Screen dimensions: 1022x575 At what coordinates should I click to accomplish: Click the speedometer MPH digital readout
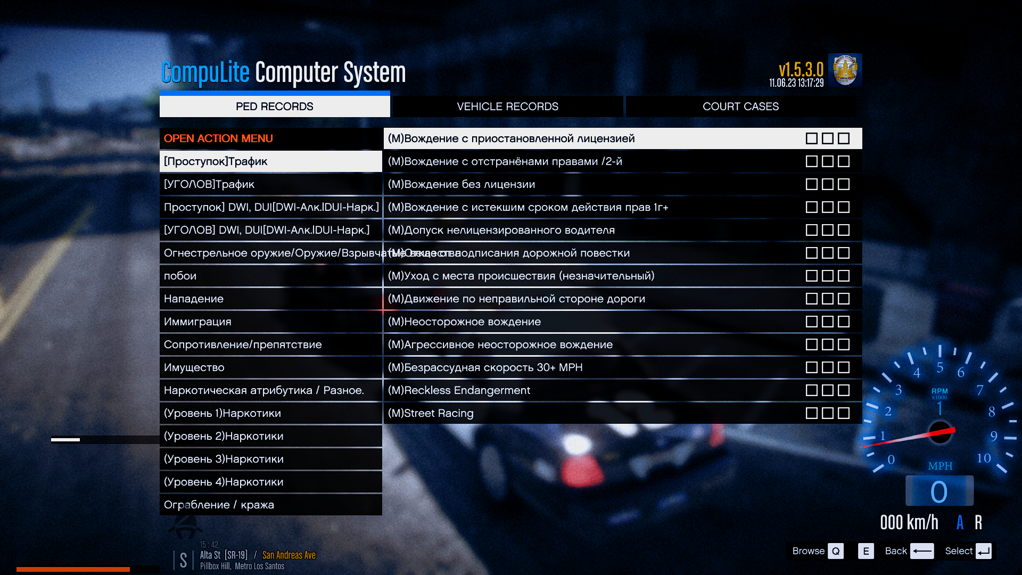(x=939, y=491)
